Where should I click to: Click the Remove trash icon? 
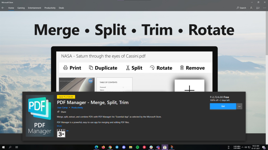(182, 67)
